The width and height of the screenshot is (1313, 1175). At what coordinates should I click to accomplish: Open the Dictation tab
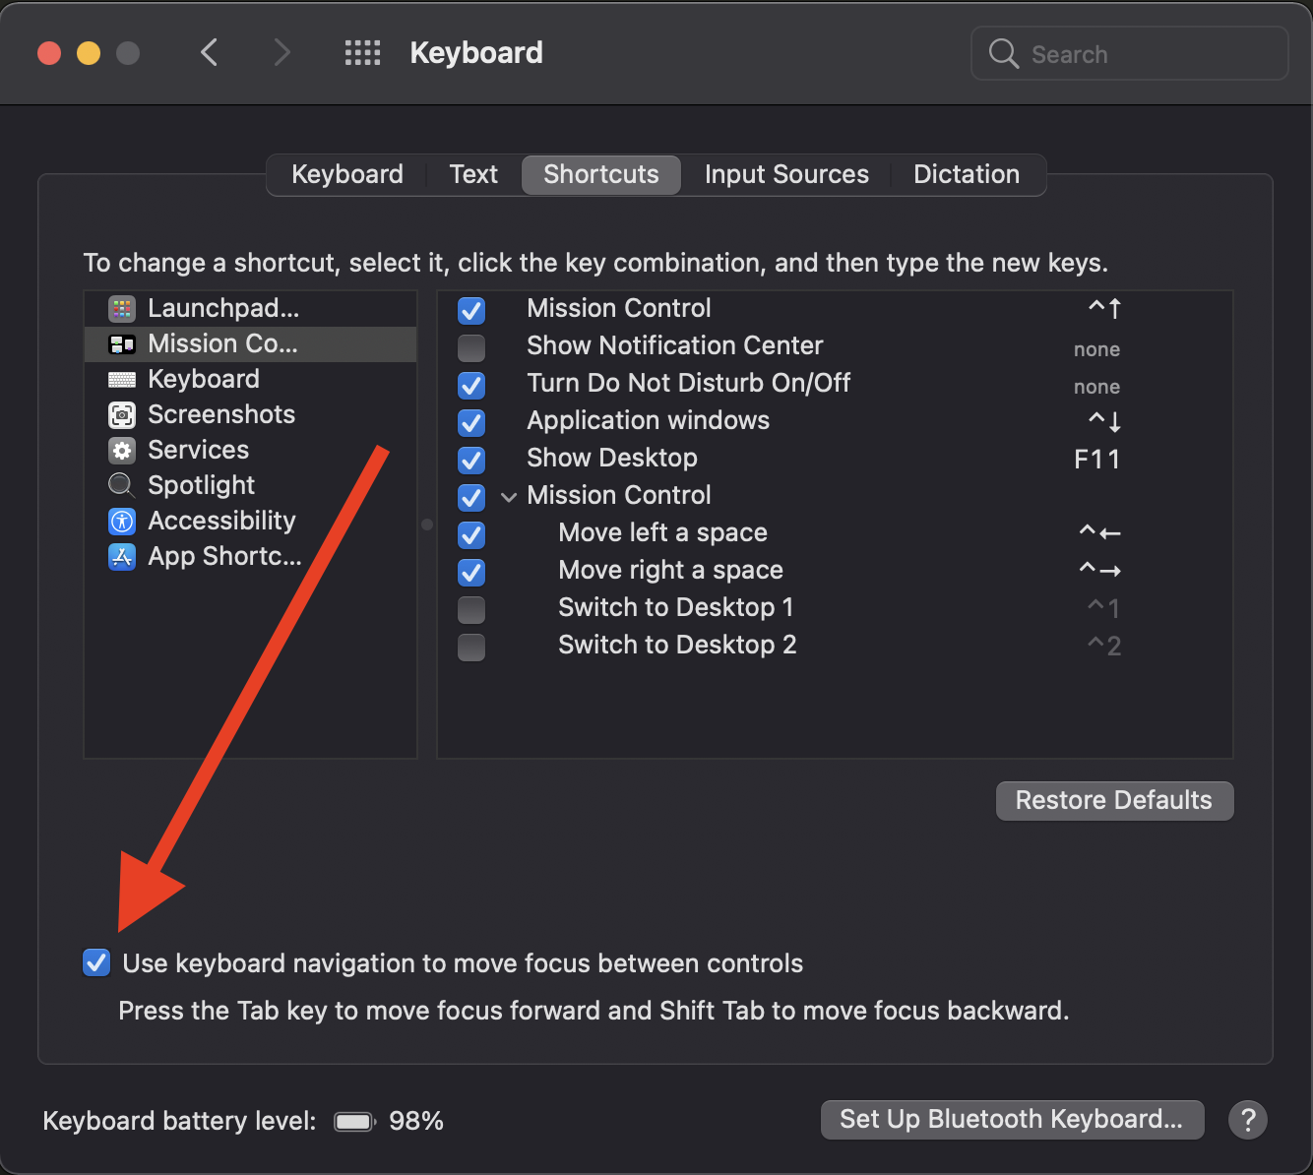(966, 175)
